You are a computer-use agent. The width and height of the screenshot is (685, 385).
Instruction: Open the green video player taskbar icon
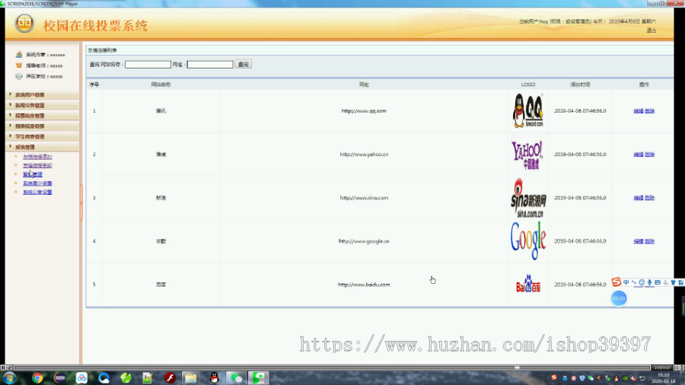(259, 378)
